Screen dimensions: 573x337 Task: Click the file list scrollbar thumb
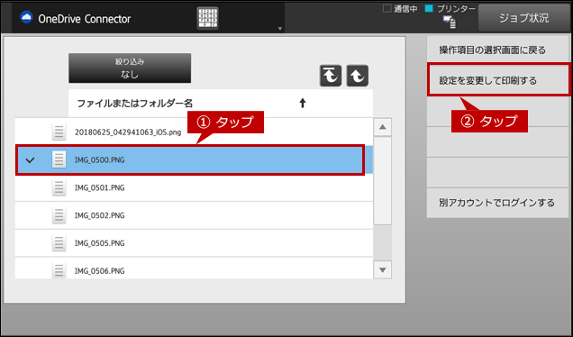[x=383, y=180]
